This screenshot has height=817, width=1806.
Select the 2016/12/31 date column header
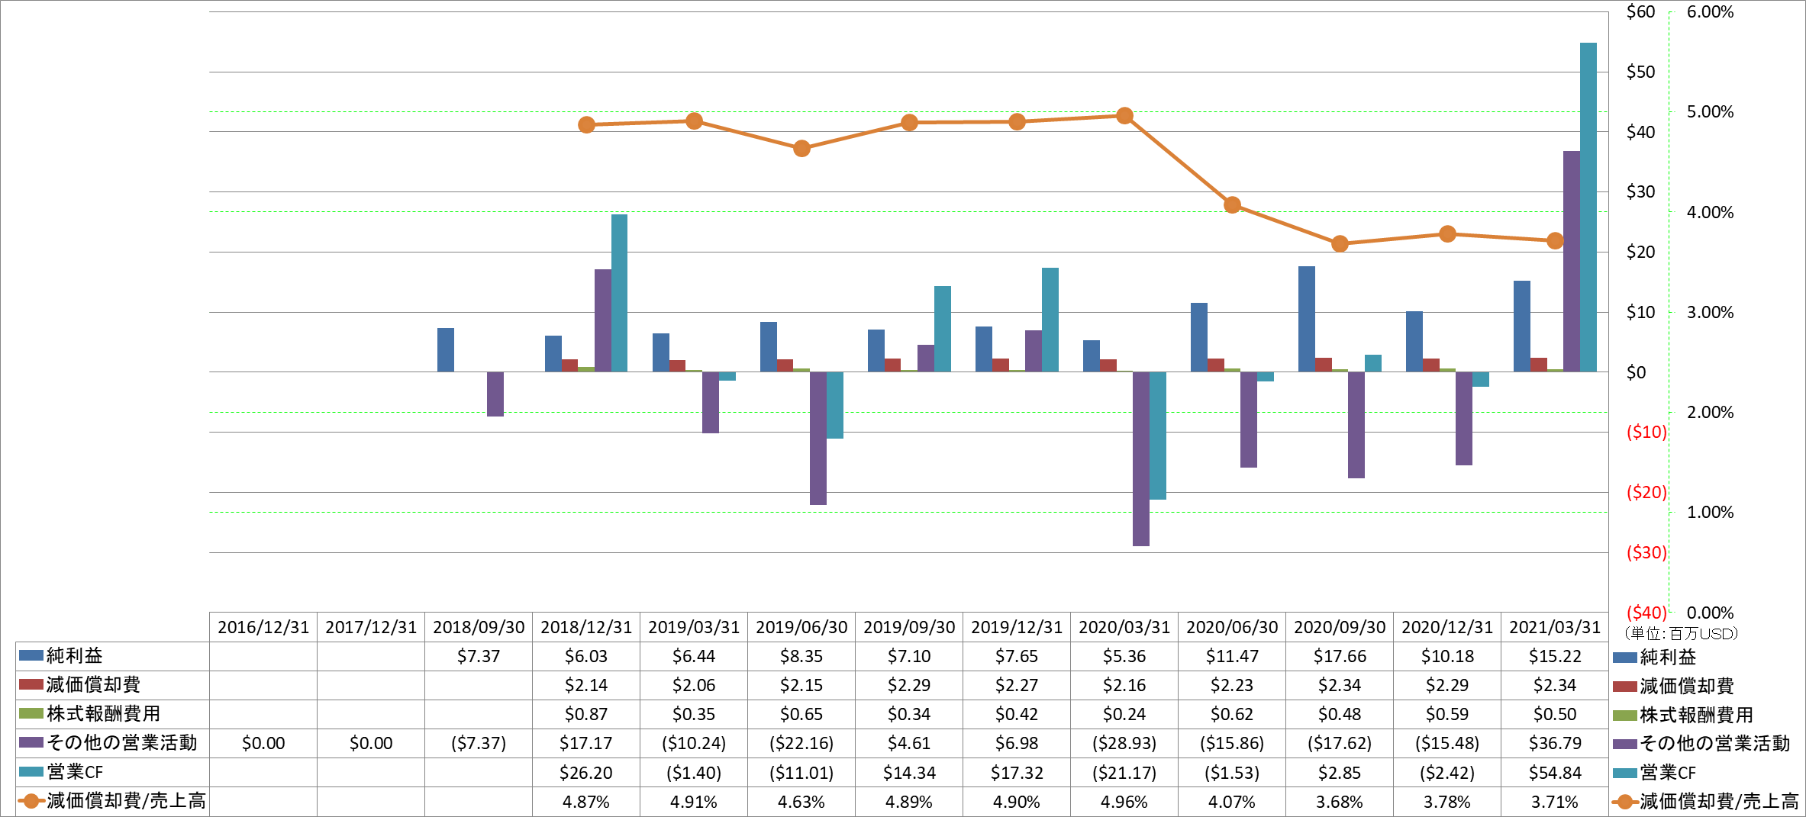pyautogui.click(x=263, y=627)
